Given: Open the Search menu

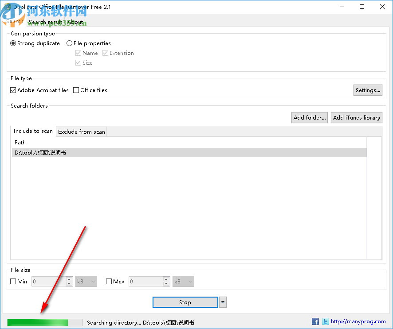Looking at the screenshot, I should pos(14,22).
